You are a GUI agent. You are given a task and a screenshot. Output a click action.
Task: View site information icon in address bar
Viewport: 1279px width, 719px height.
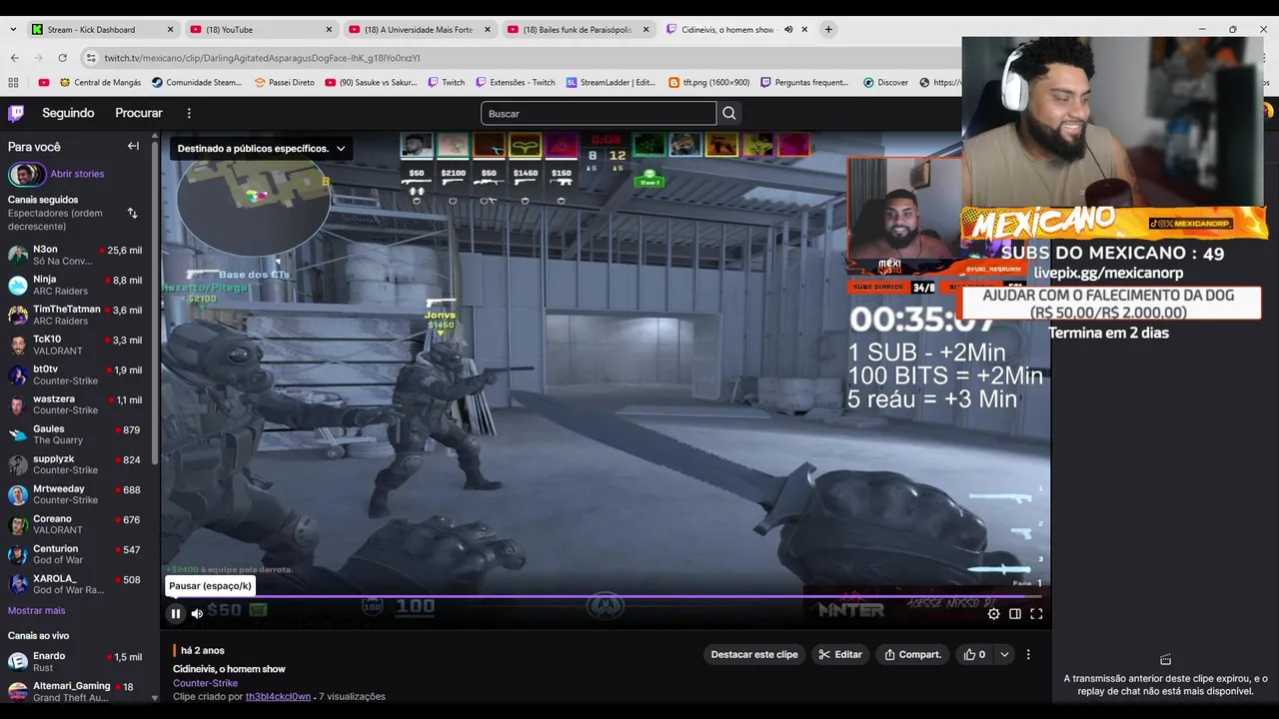[91, 58]
